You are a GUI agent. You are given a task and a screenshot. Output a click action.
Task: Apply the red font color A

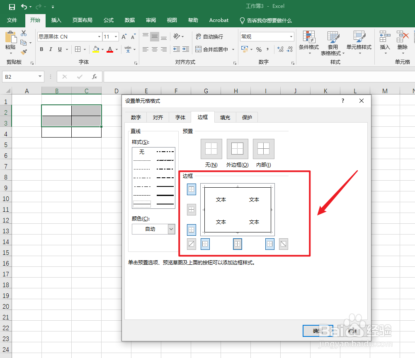pos(110,49)
